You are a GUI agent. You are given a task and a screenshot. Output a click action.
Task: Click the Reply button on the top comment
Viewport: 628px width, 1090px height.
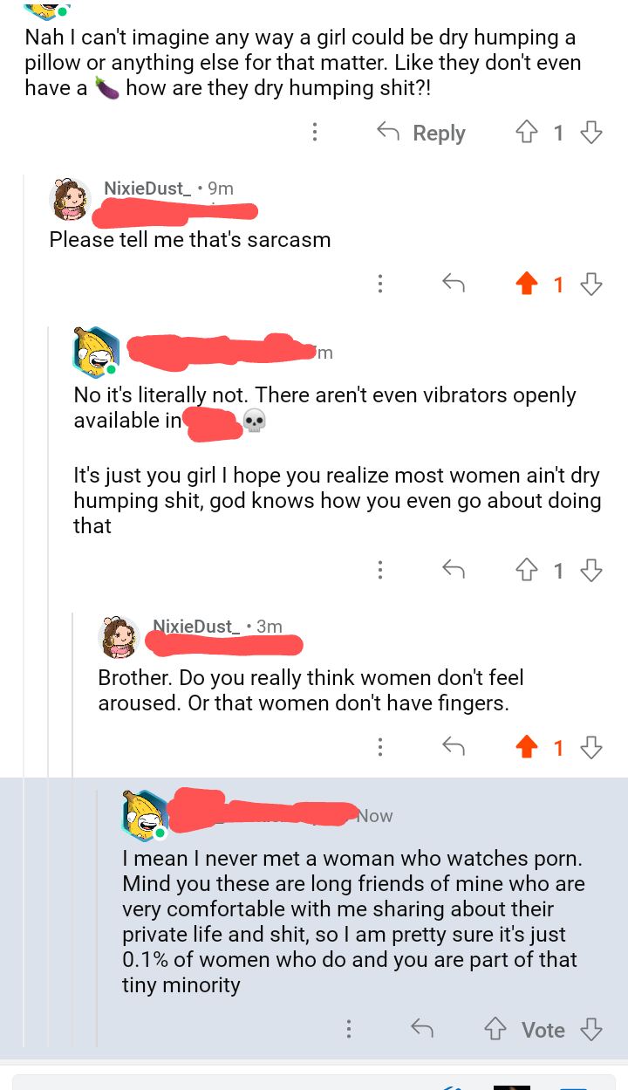(422, 133)
